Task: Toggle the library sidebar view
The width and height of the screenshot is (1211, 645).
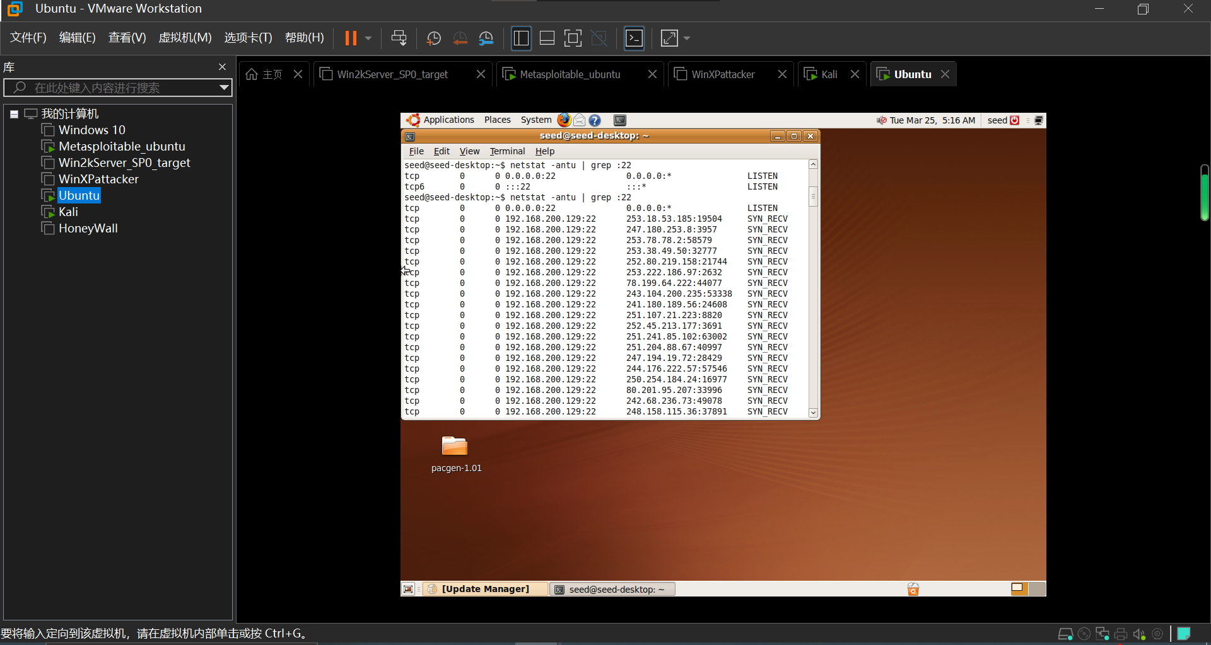Action: point(521,38)
